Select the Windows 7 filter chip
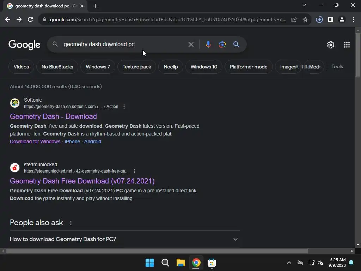The image size is (361, 271). pos(98,67)
